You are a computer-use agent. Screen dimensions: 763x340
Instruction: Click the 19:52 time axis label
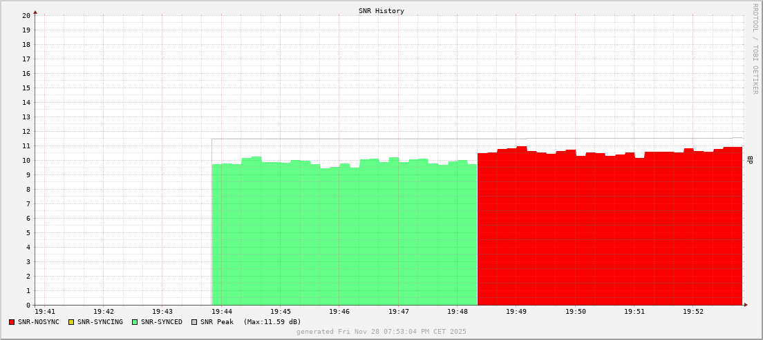tap(693, 312)
